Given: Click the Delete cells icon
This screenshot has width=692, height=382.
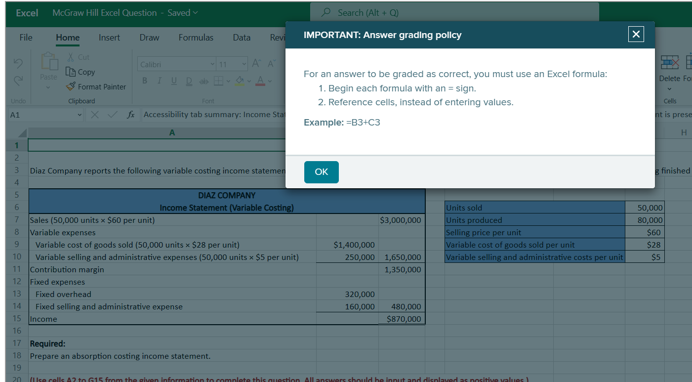Looking at the screenshot, I should 670,63.
